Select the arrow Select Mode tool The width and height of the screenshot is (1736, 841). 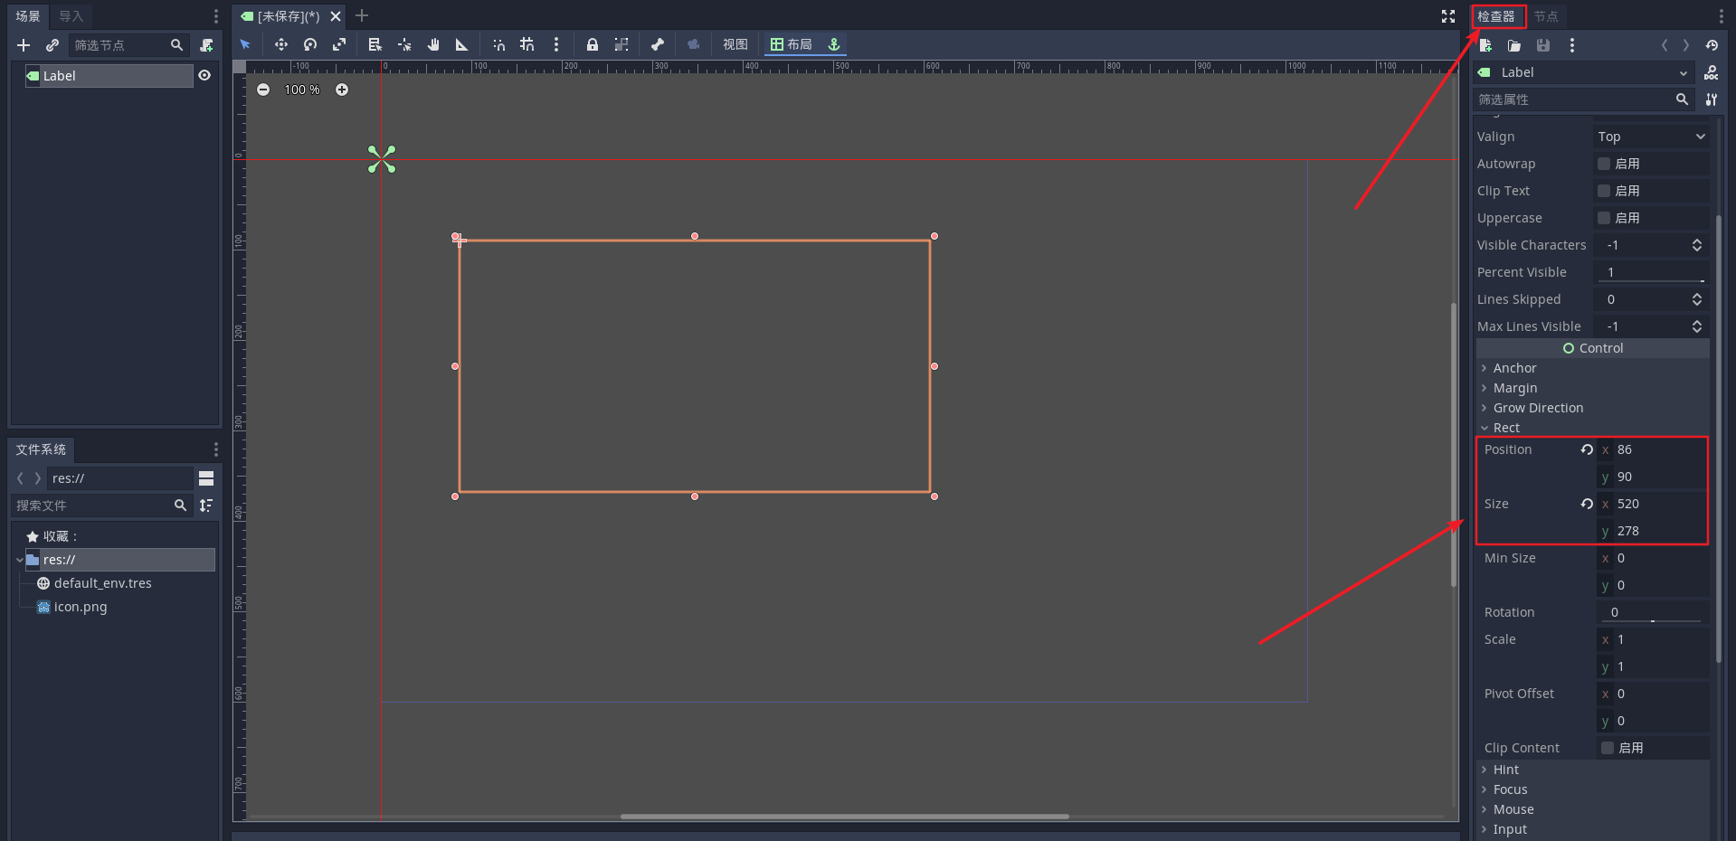pyautogui.click(x=245, y=44)
